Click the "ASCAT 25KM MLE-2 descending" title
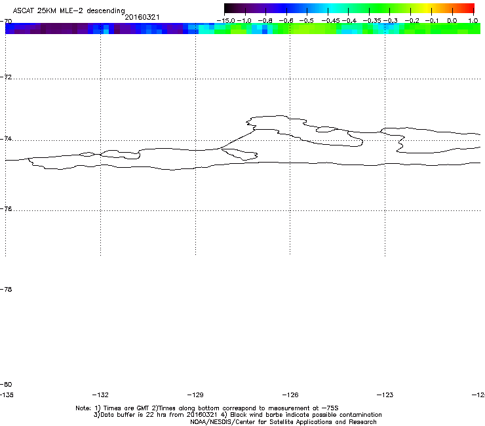 (x=69, y=10)
